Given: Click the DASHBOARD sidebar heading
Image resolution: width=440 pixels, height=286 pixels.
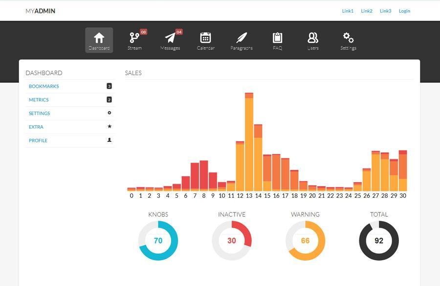Looking at the screenshot, I should coord(44,73).
